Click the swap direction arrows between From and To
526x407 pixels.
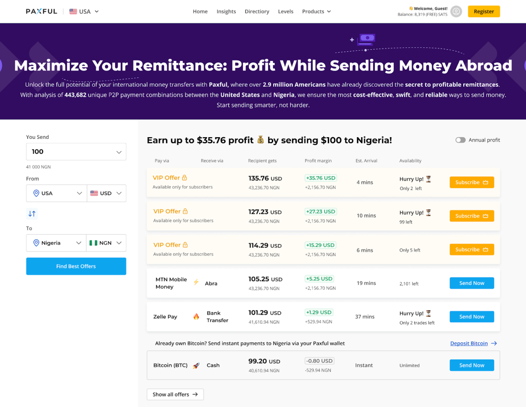tap(32, 213)
